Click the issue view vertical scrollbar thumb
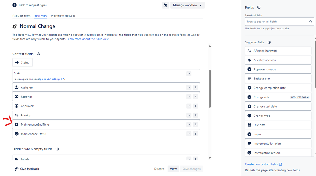Image resolution: width=316 pixels, height=176 pixels. coord(210,89)
